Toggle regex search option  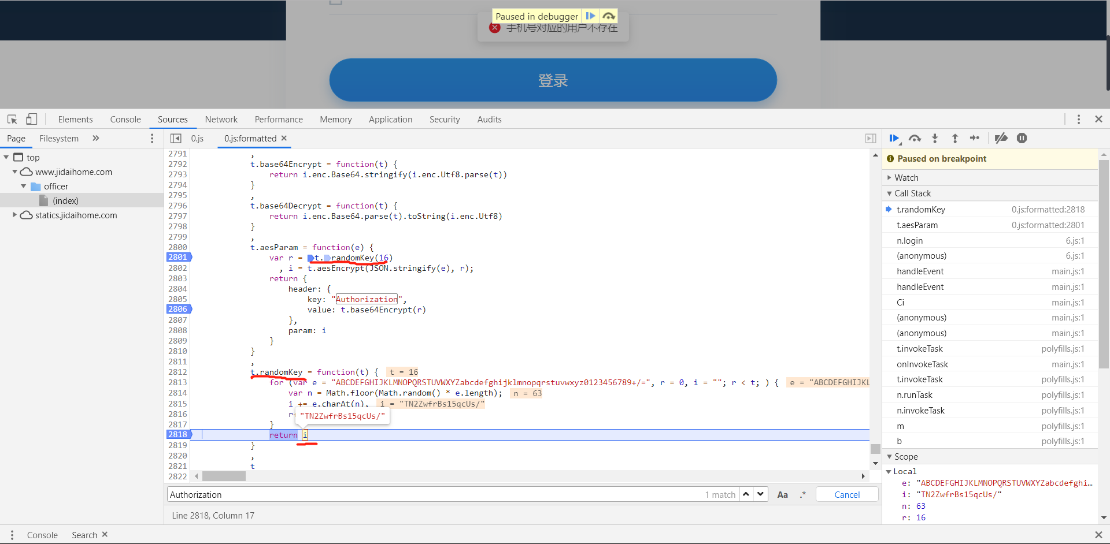click(802, 494)
